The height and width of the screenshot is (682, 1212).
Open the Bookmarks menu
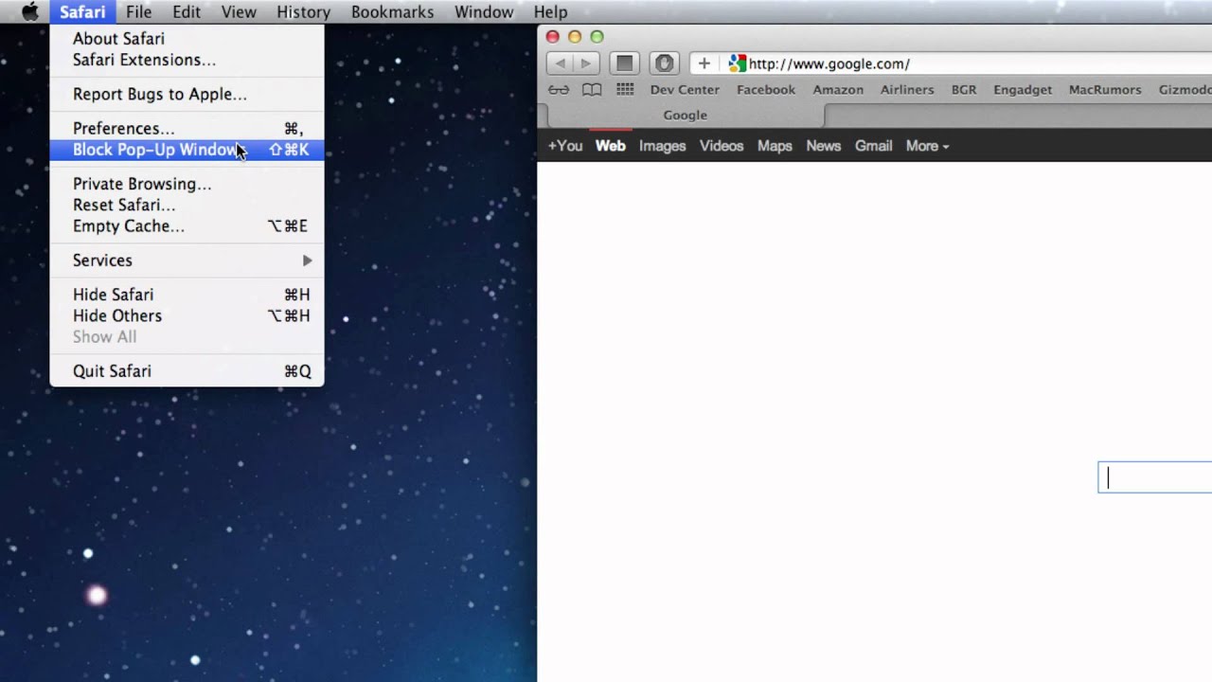coord(392,12)
